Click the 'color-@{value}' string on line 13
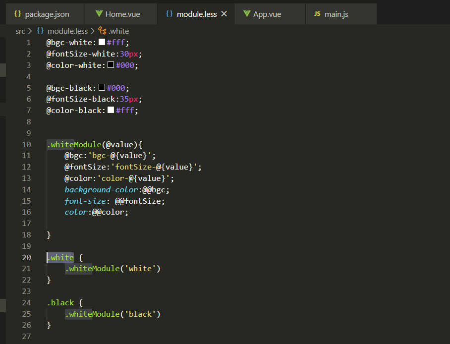 [x=133, y=178]
